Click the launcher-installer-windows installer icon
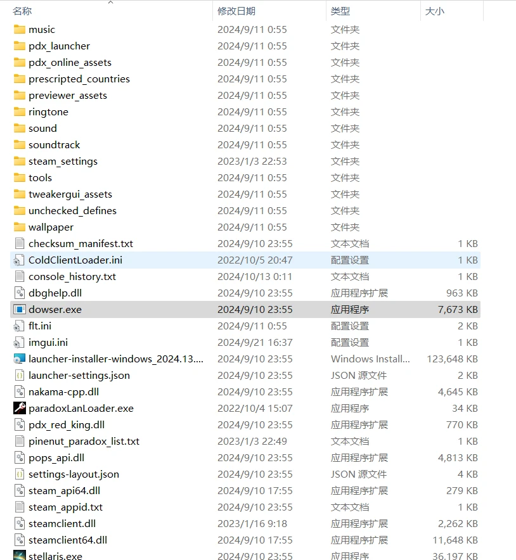The image size is (516, 560). pos(19,359)
